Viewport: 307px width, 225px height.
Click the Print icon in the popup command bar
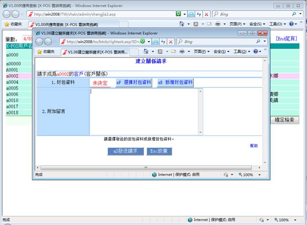click(x=182, y=52)
